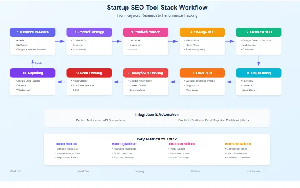
Task: Click the 'Lead Generation' metric
Action: [236, 153]
